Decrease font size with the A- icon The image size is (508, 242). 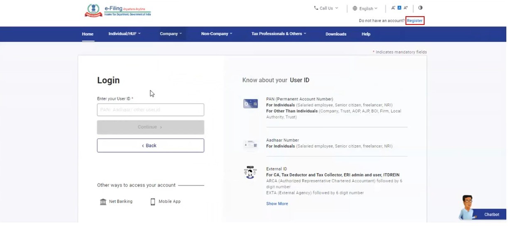click(x=393, y=8)
